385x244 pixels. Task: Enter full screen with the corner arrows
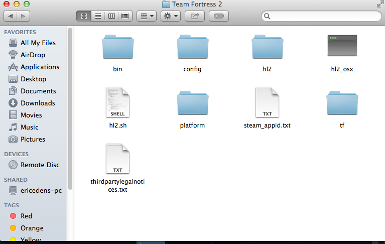[x=380, y=4]
